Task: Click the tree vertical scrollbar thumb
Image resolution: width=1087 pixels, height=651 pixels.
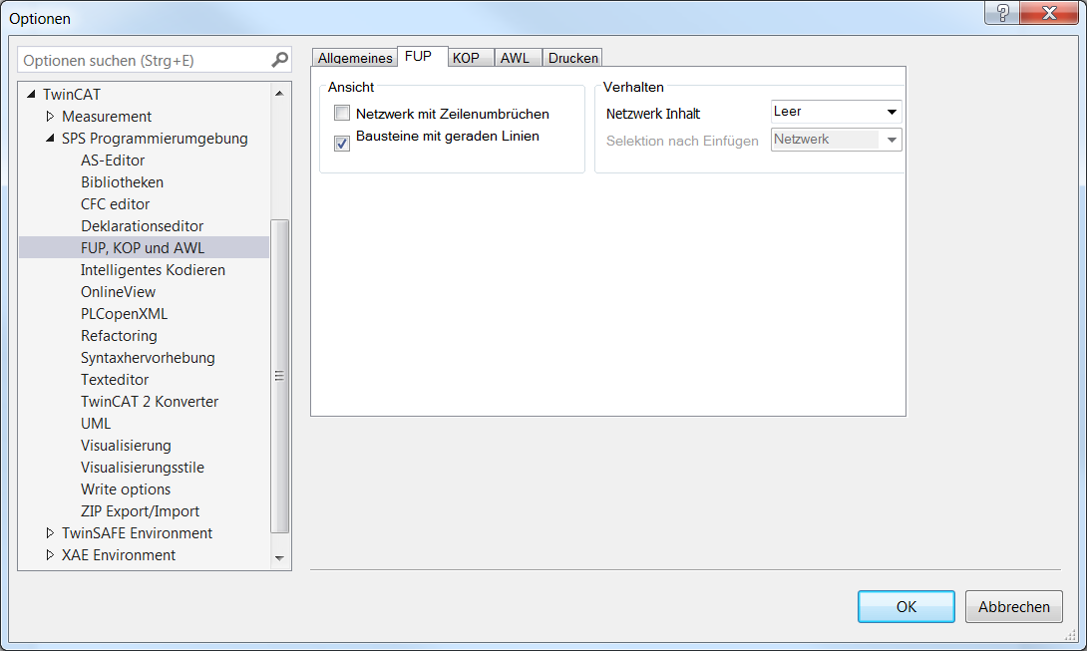Action: coord(279,376)
